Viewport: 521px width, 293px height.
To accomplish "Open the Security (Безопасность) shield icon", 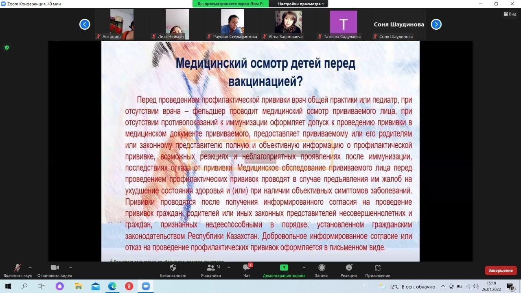I will (173, 268).
